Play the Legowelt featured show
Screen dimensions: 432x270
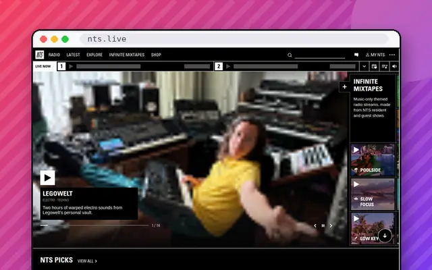pos(47,178)
